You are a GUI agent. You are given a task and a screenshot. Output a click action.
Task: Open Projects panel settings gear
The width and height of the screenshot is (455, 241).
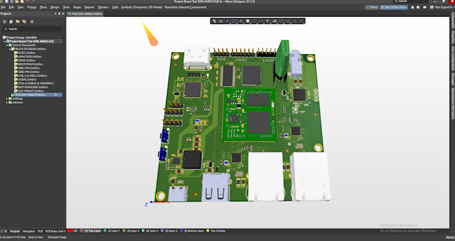tap(32, 22)
